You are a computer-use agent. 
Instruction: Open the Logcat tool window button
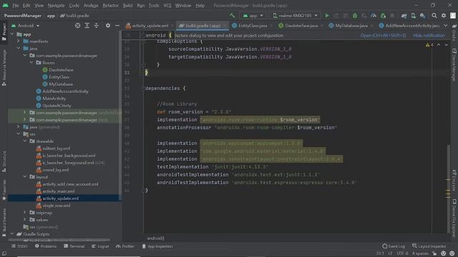(x=100, y=246)
